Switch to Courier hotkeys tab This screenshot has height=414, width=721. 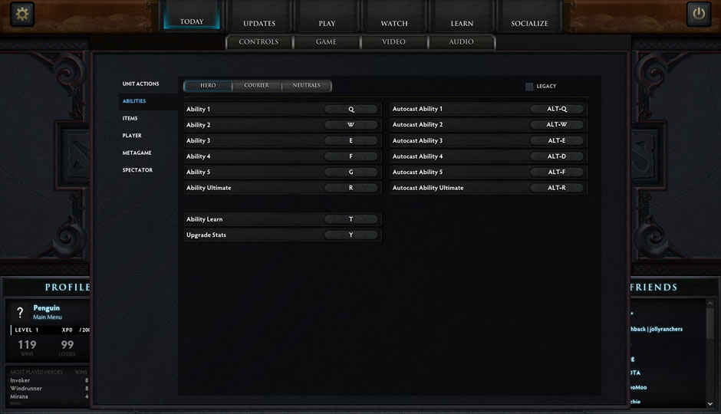[x=257, y=85]
